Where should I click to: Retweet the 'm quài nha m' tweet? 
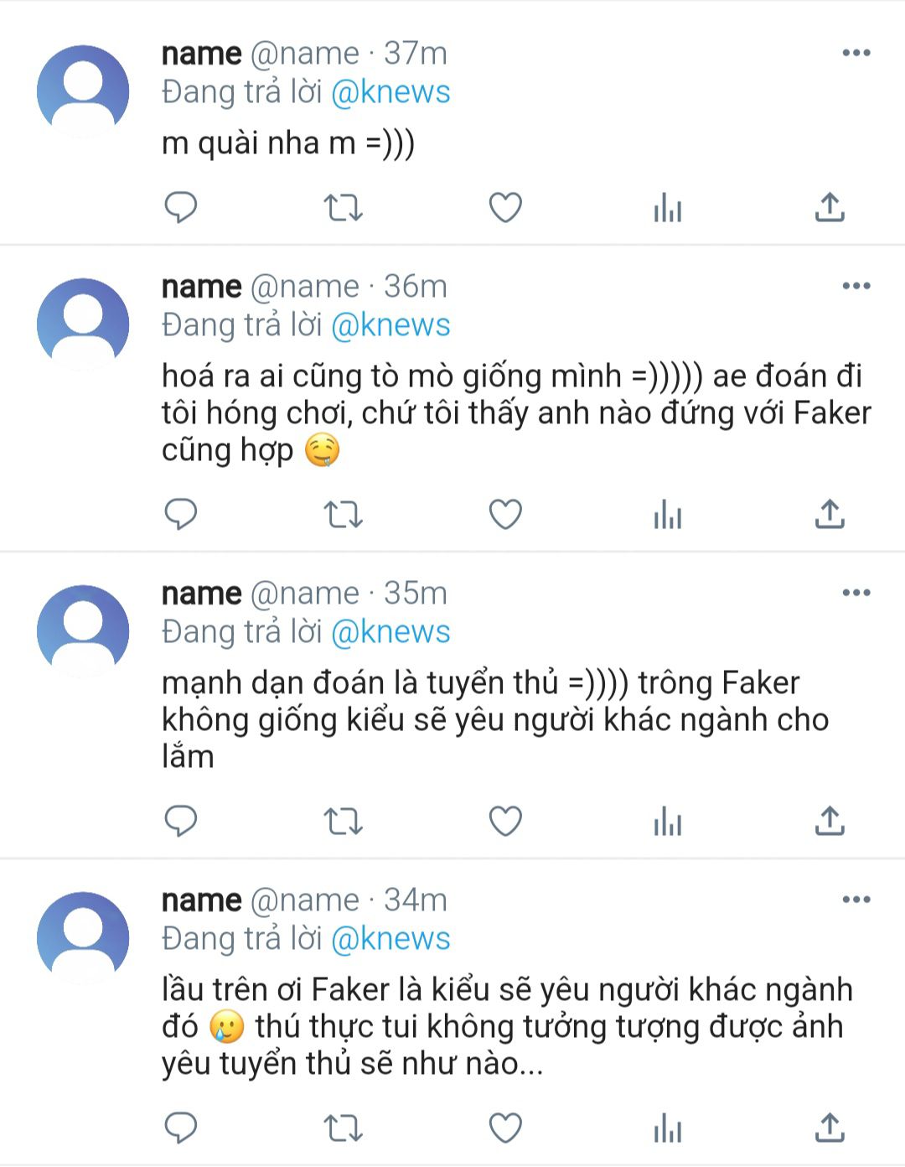(343, 207)
